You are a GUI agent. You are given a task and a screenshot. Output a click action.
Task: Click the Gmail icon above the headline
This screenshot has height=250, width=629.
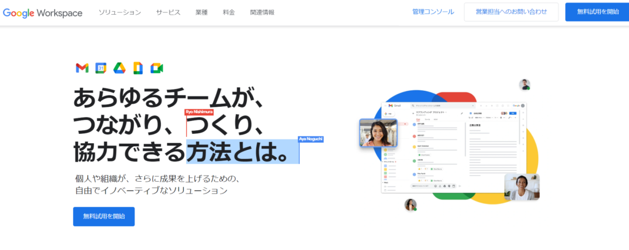[82, 68]
